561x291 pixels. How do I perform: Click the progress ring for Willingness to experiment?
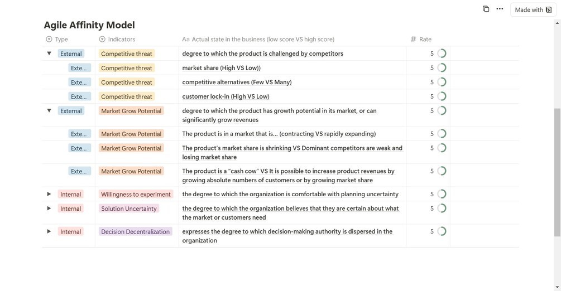442,194
